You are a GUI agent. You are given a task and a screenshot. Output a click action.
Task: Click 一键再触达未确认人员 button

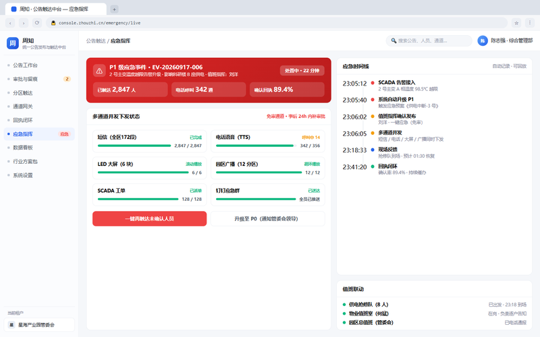149,218
